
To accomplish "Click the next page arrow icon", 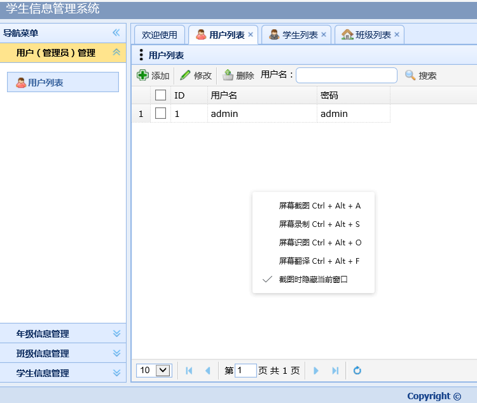I will tap(317, 371).
